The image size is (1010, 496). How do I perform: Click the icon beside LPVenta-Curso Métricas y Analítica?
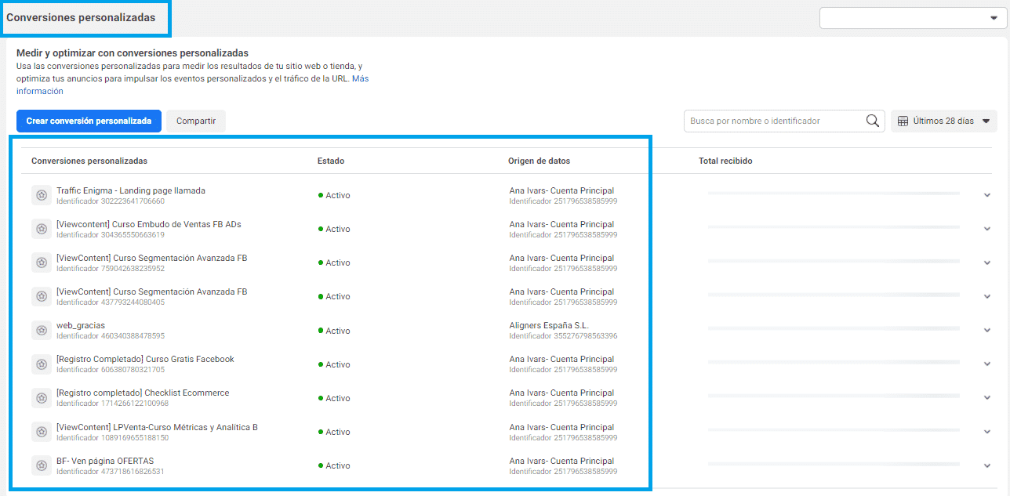(42, 432)
